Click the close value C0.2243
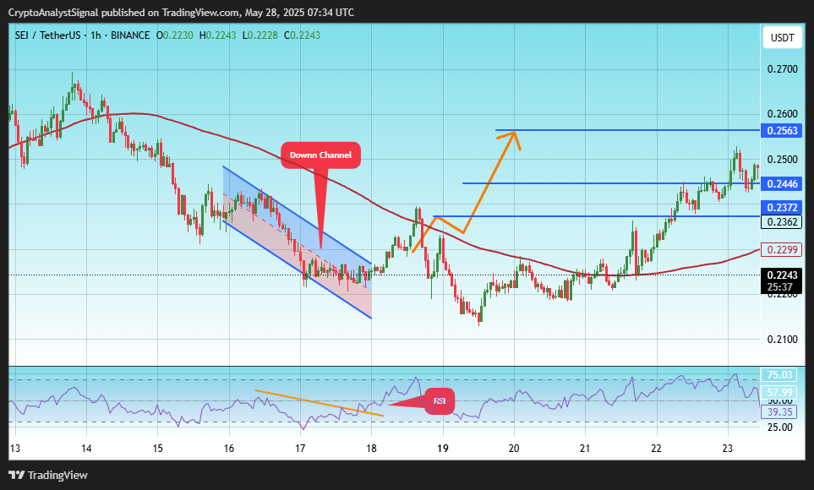814x490 pixels. (302, 35)
